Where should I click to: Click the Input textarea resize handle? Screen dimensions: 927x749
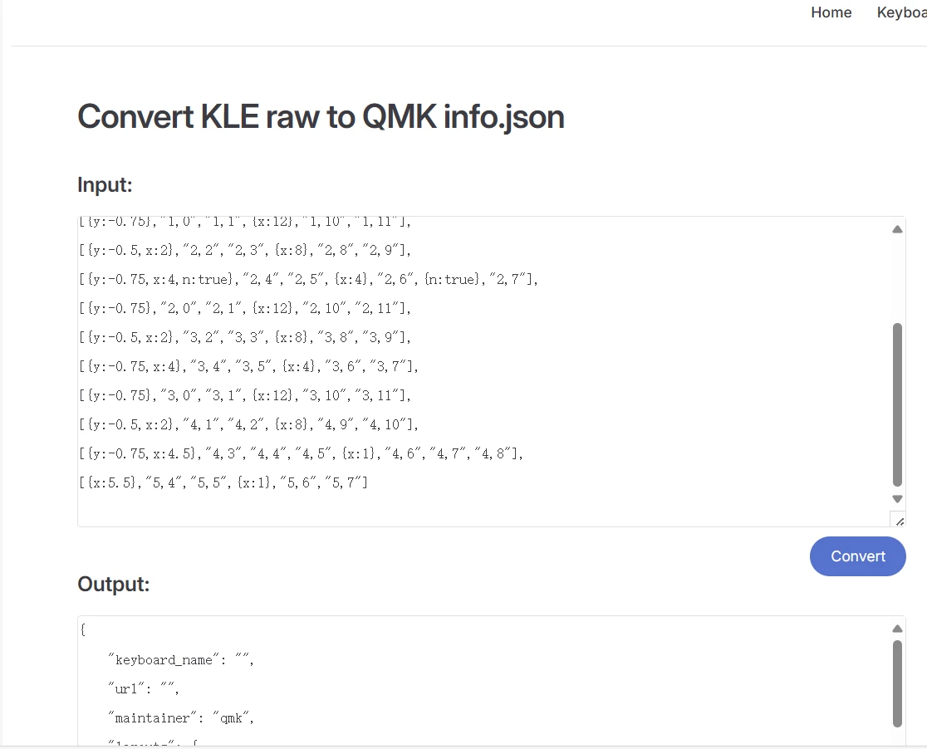pos(898,520)
